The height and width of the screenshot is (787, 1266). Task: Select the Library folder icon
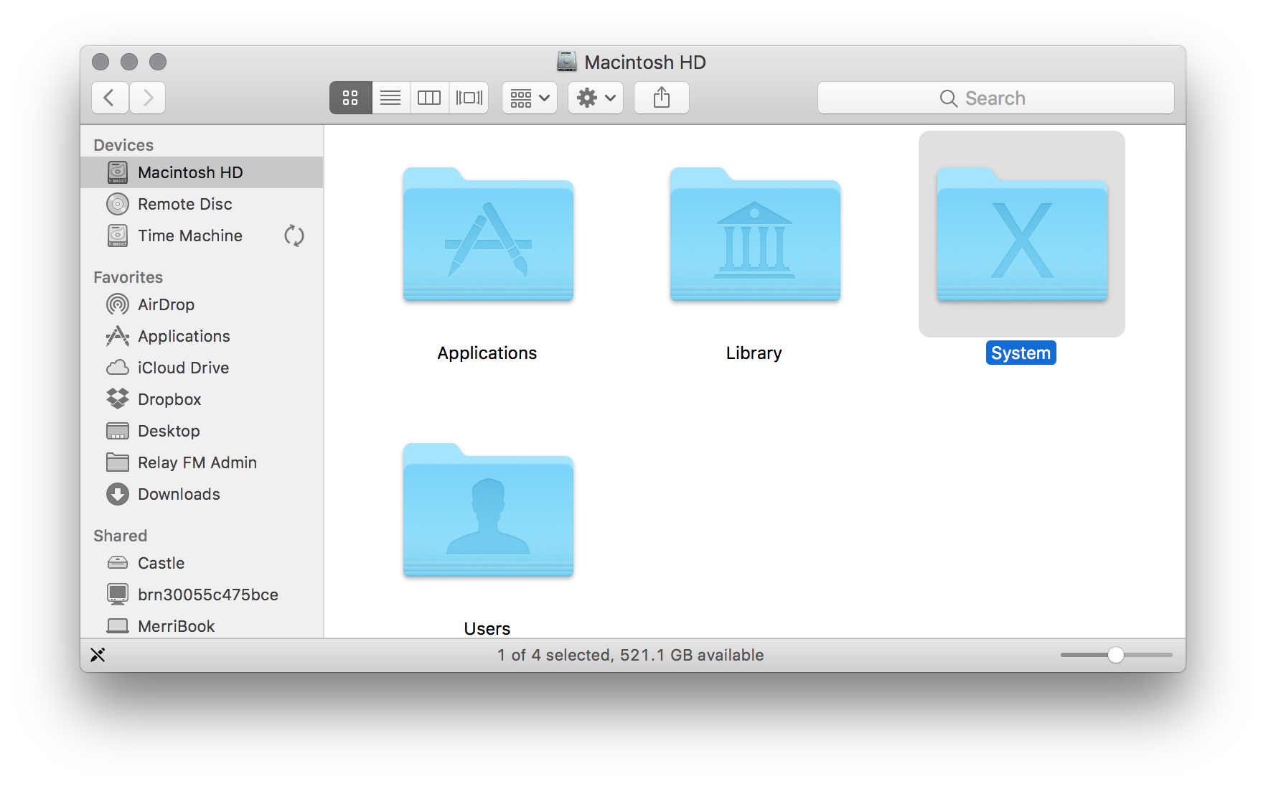[x=755, y=234]
